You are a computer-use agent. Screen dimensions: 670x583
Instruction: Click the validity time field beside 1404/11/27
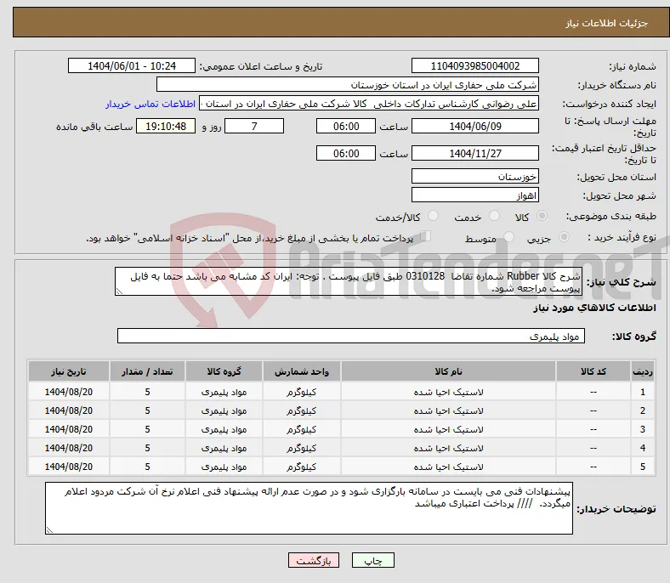tap(346, 153)
